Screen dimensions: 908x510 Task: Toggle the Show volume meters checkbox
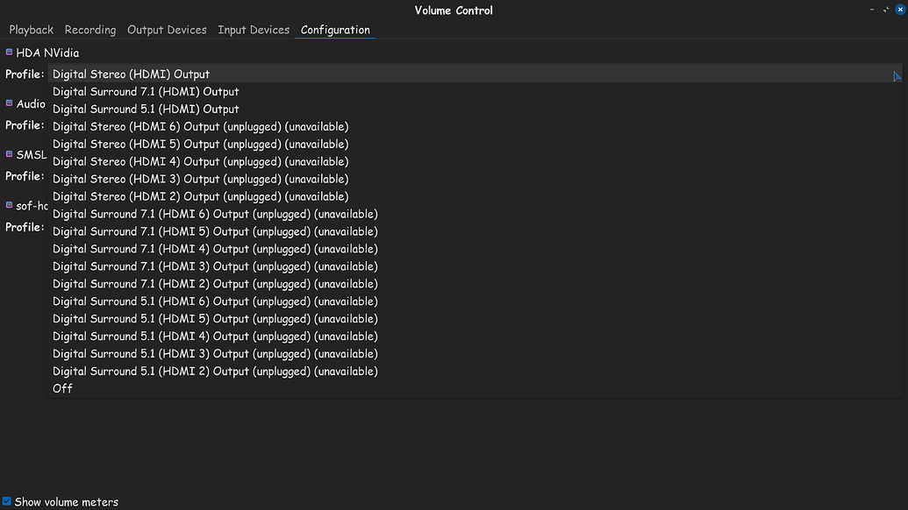click(7, 501)
